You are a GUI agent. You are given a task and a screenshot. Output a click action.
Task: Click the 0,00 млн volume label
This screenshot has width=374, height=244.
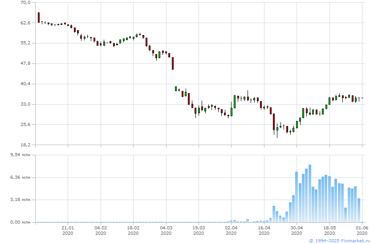tap(20, 222)
